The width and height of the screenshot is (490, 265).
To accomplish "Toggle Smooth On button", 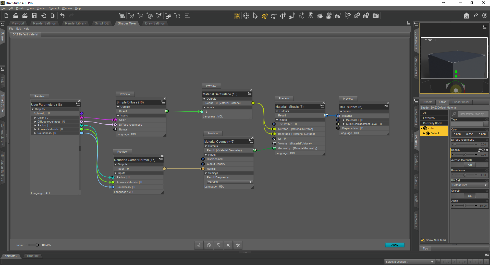I will pos(470,196).
